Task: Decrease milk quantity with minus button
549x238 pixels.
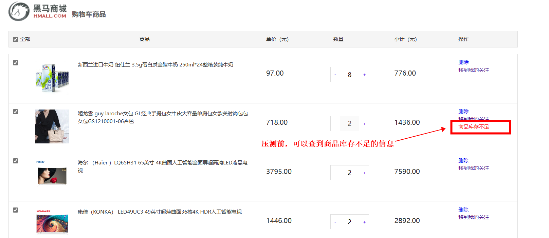Action: pyautogui.click(x=335, y=75)
